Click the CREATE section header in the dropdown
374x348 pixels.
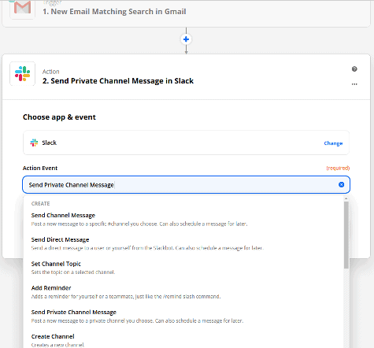click(40, 204)
